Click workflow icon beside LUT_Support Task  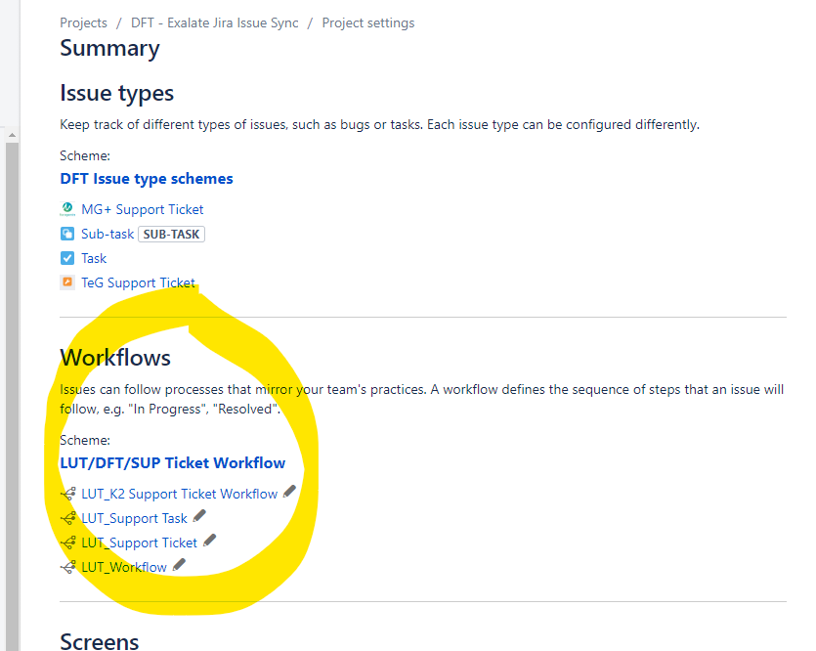coord(67,518)
